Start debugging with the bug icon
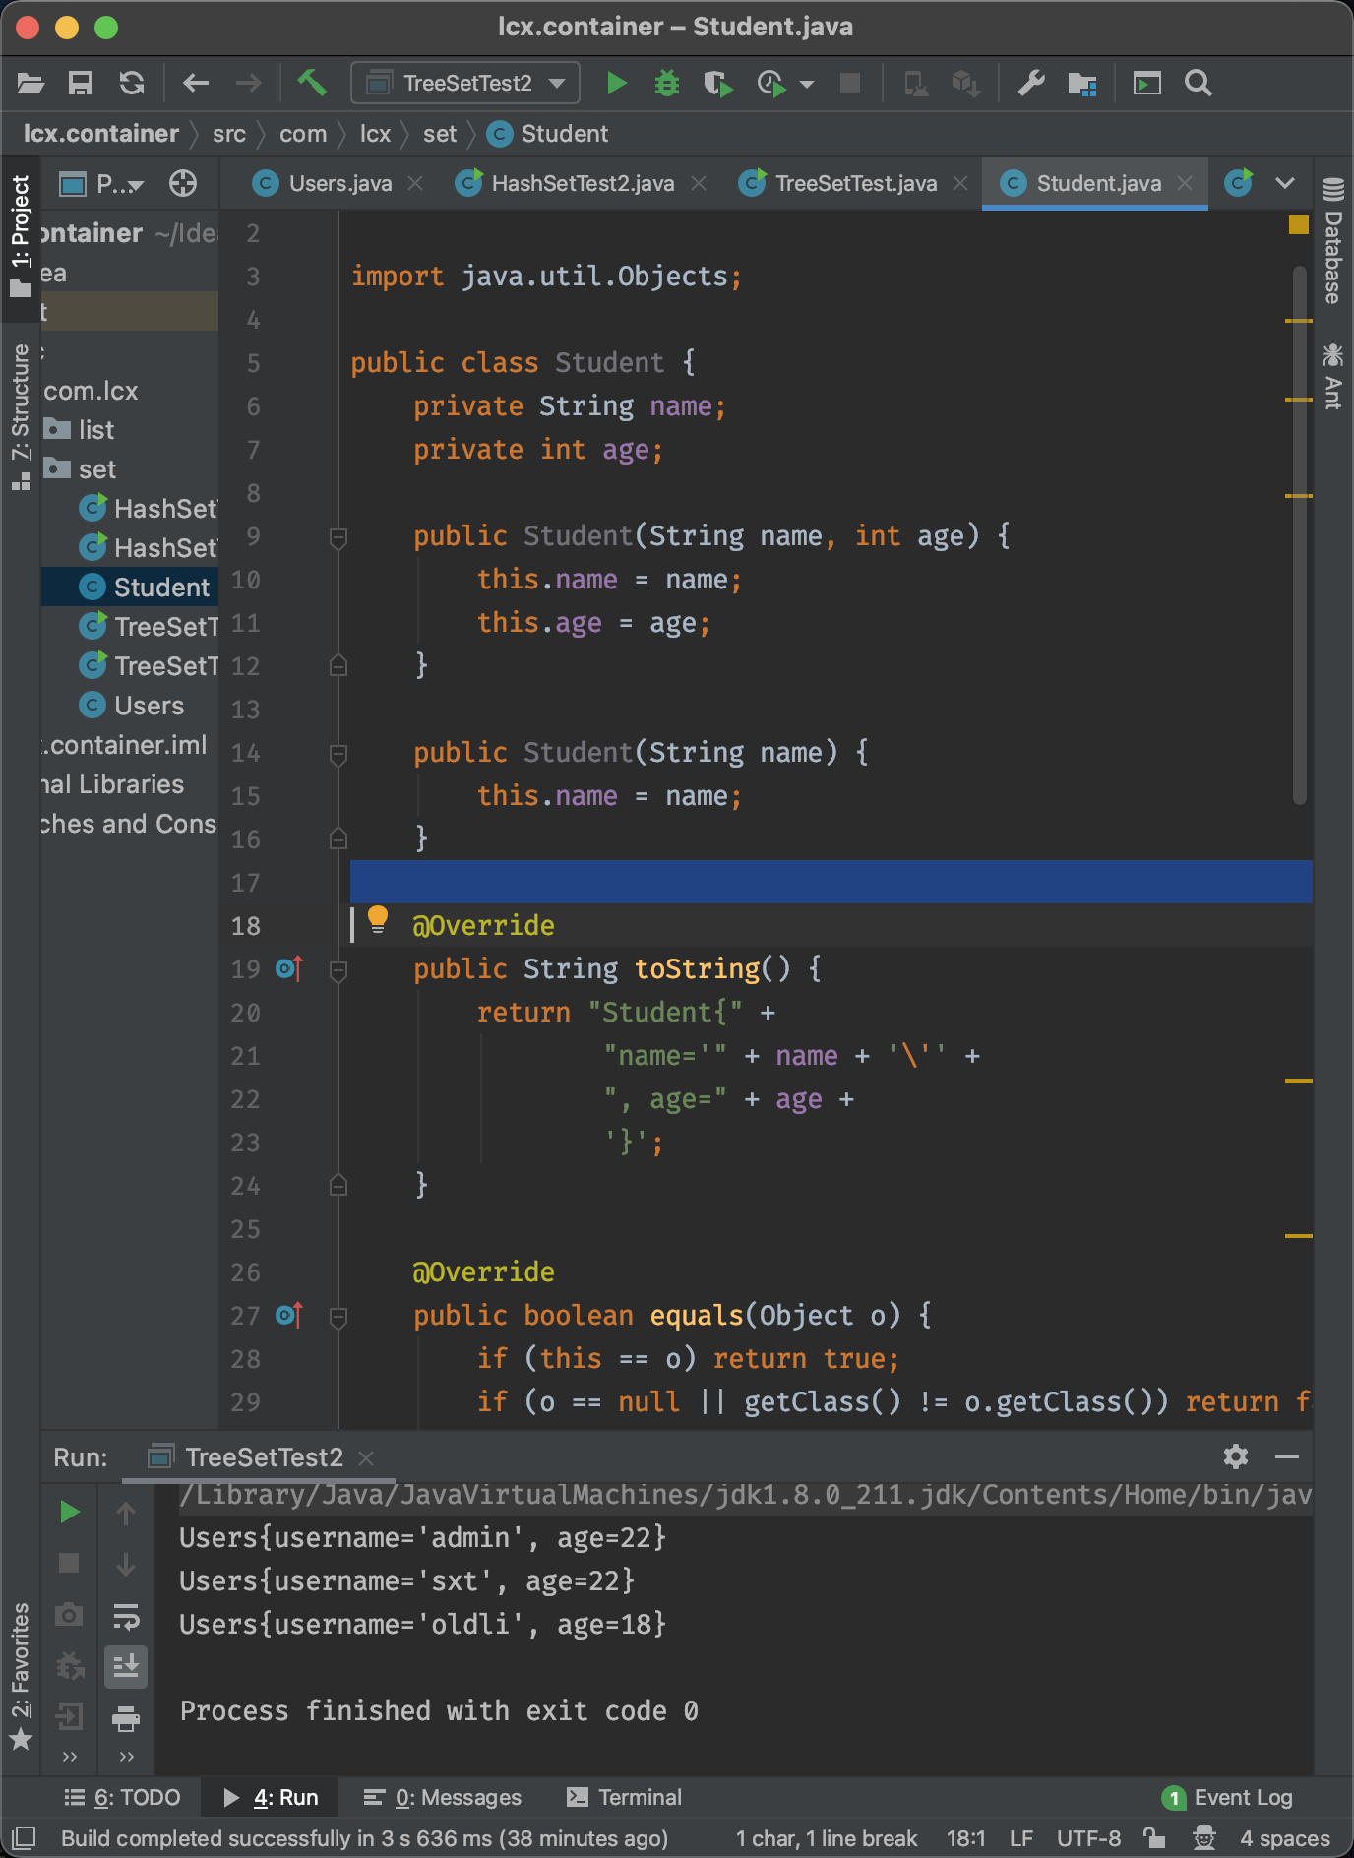This screenshot has width=1354, height=1858. click(667, 83)
